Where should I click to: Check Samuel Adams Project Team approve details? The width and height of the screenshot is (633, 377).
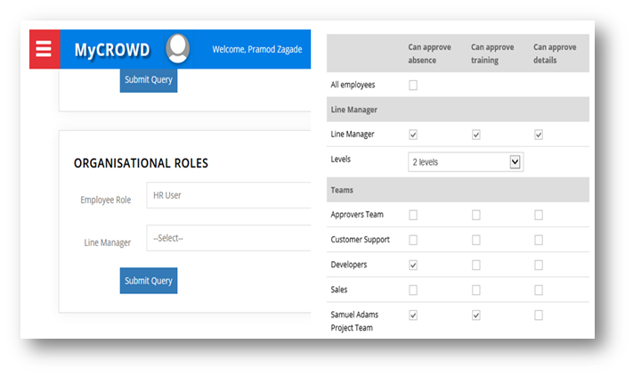point(539,315)
